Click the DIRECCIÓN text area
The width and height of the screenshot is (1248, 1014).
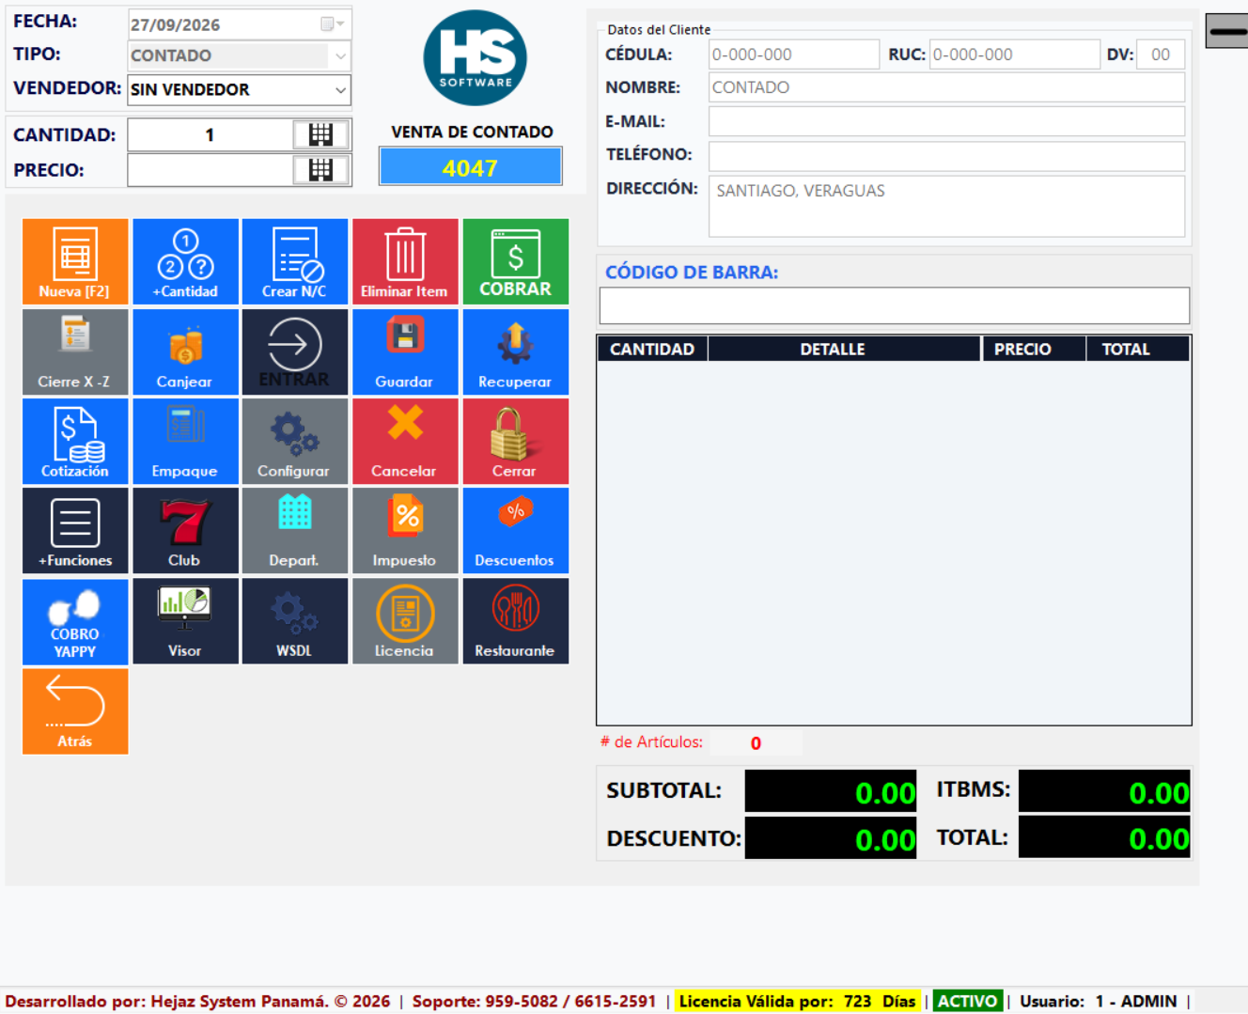pos(946,206)
